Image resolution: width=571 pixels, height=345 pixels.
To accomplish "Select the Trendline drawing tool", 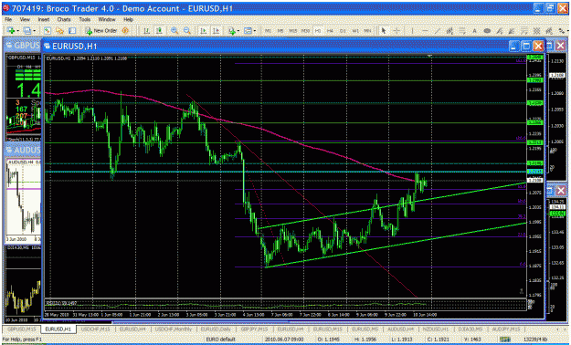I will pyautogui.click(x=438, y=31).
